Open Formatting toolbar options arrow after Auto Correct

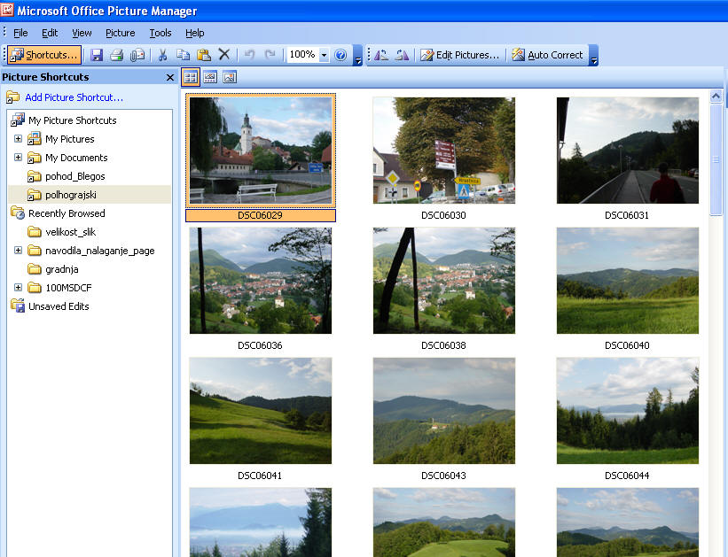point(594,55)
